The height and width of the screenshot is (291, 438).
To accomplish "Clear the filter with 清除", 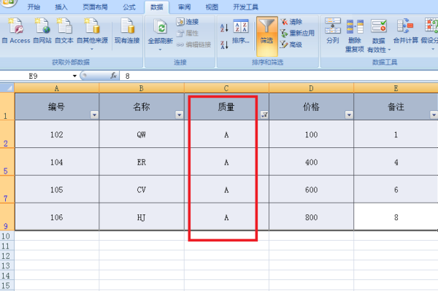I will point(291,22).
